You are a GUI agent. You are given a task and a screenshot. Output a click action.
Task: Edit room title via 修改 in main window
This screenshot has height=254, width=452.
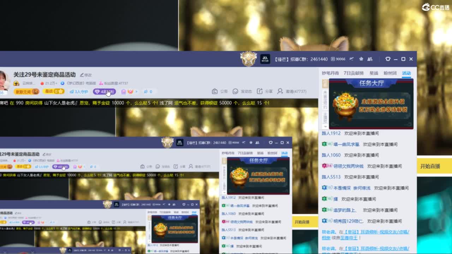(86, 75)
